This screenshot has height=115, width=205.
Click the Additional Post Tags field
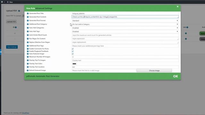[125, 46]
